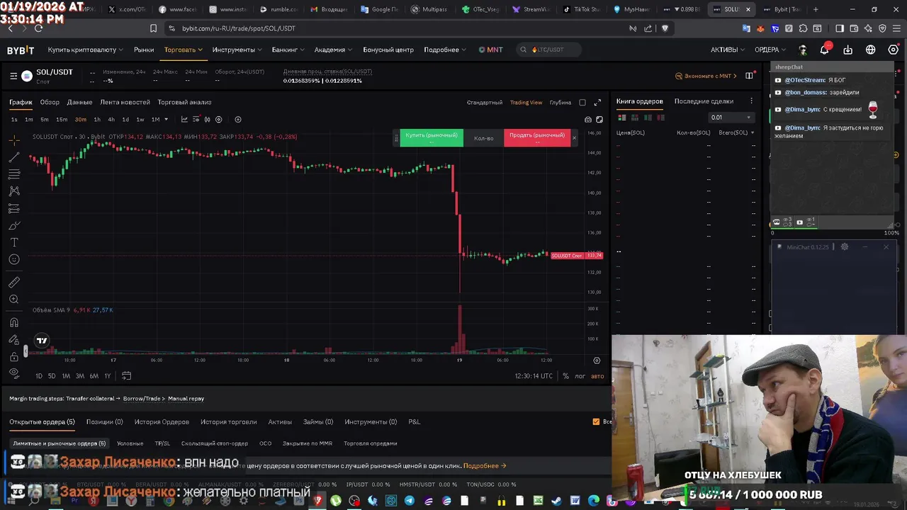Select the XABCD pattern tool
The width and height of the screenshot is (907, 510).
pyautogui.click(x=14, y=191)
